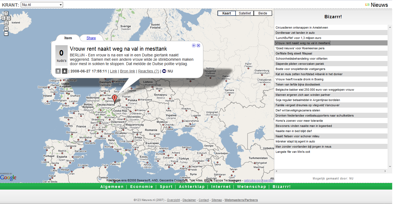Open Reacties (?) comments link
Screen dimensions: 393x204
148,71
